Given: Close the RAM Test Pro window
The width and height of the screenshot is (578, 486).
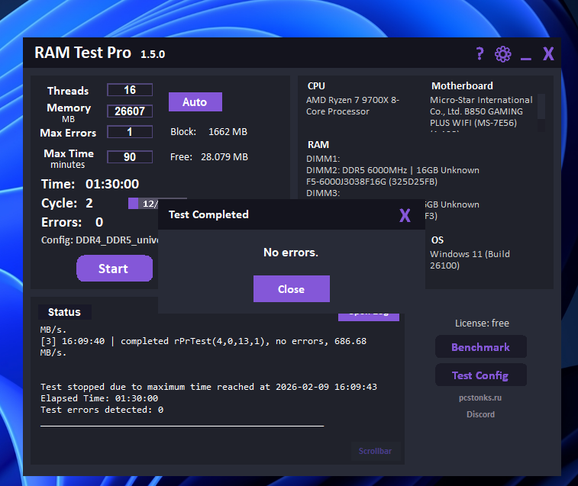Looking at the screenshot, I should click(x=548, y=54).
